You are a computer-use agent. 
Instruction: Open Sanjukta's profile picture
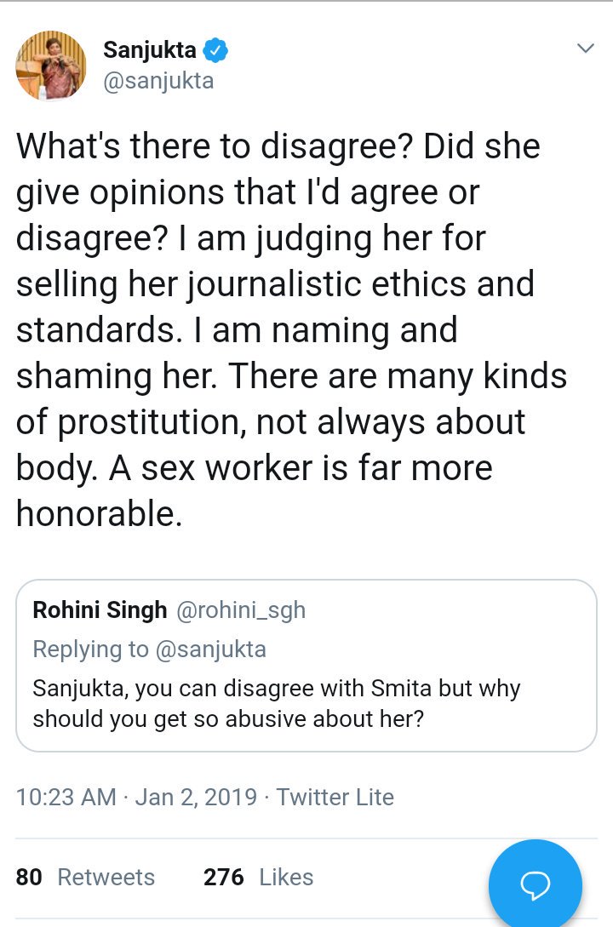point(52,66)
